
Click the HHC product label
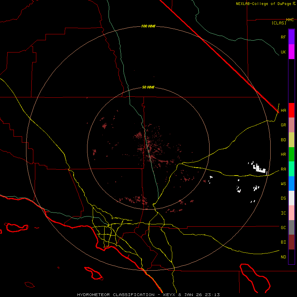[x=290, y=20]
